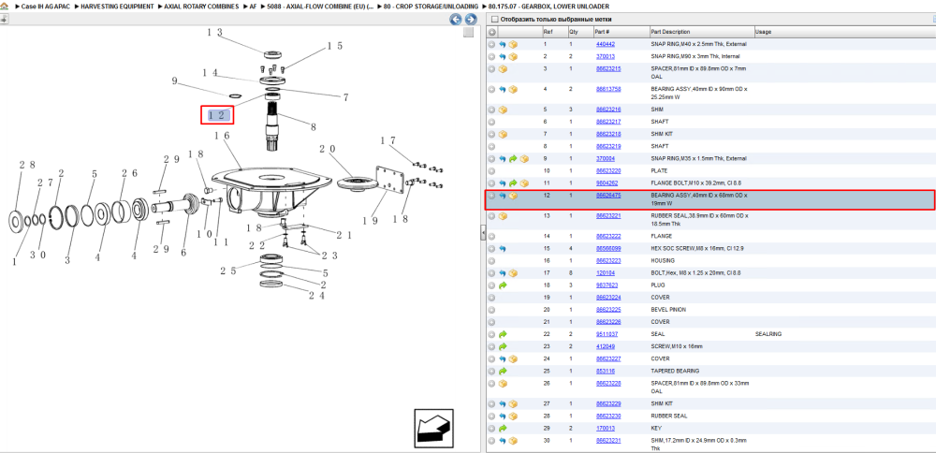Go to the previous diagram with the left arrow
This screenshot has height=453, width=936.
coord(456,20)
